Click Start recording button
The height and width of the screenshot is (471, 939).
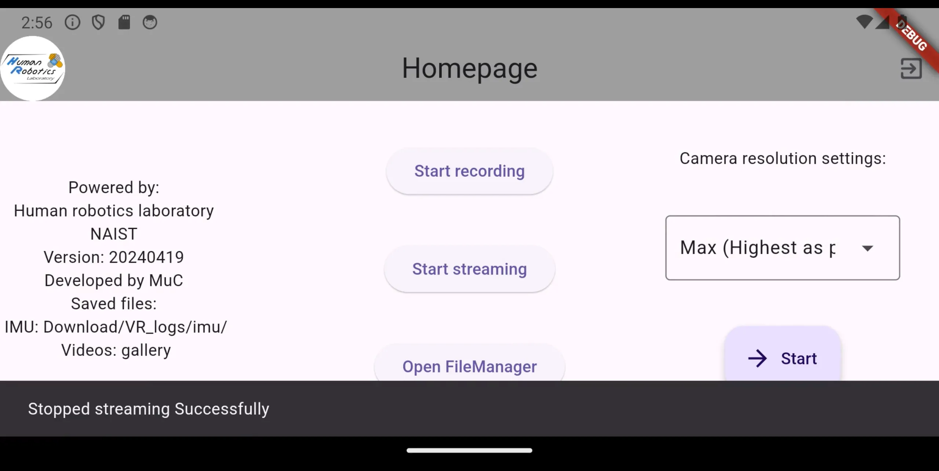pyautogui.click(x=469, y=171)
